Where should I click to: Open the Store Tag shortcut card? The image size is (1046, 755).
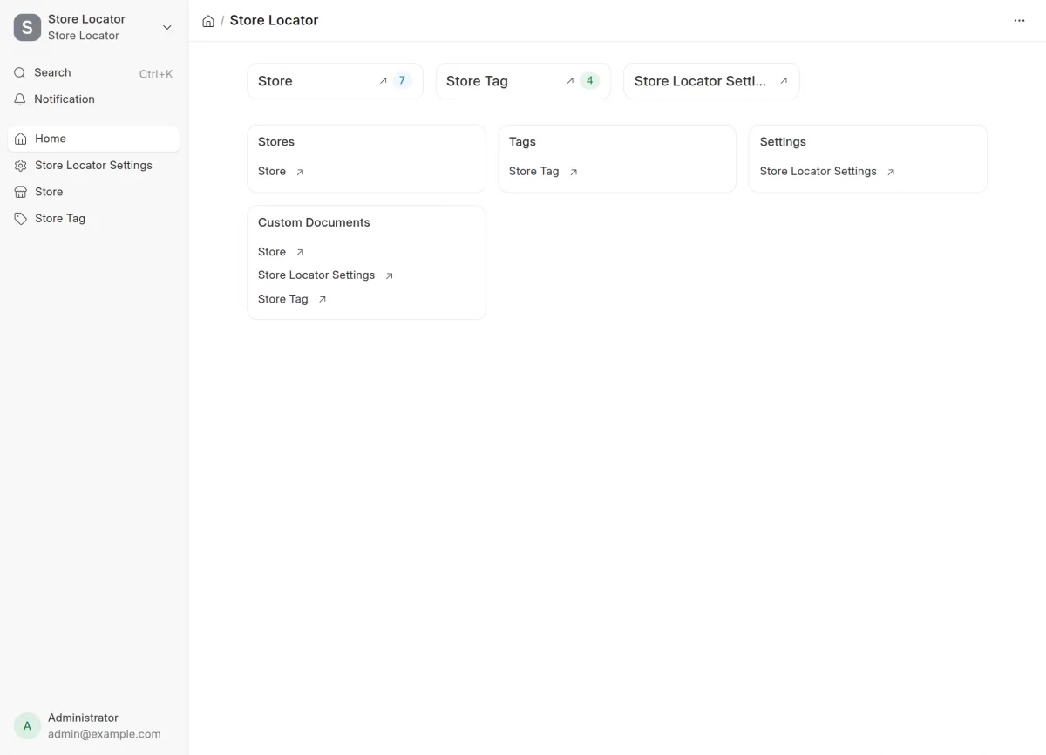[x=523, y=81]
